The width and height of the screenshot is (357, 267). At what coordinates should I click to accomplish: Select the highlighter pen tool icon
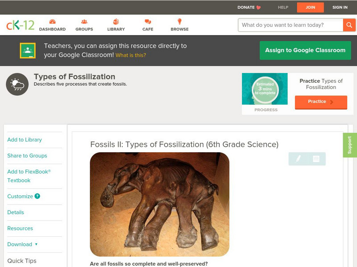coord(298,159)
